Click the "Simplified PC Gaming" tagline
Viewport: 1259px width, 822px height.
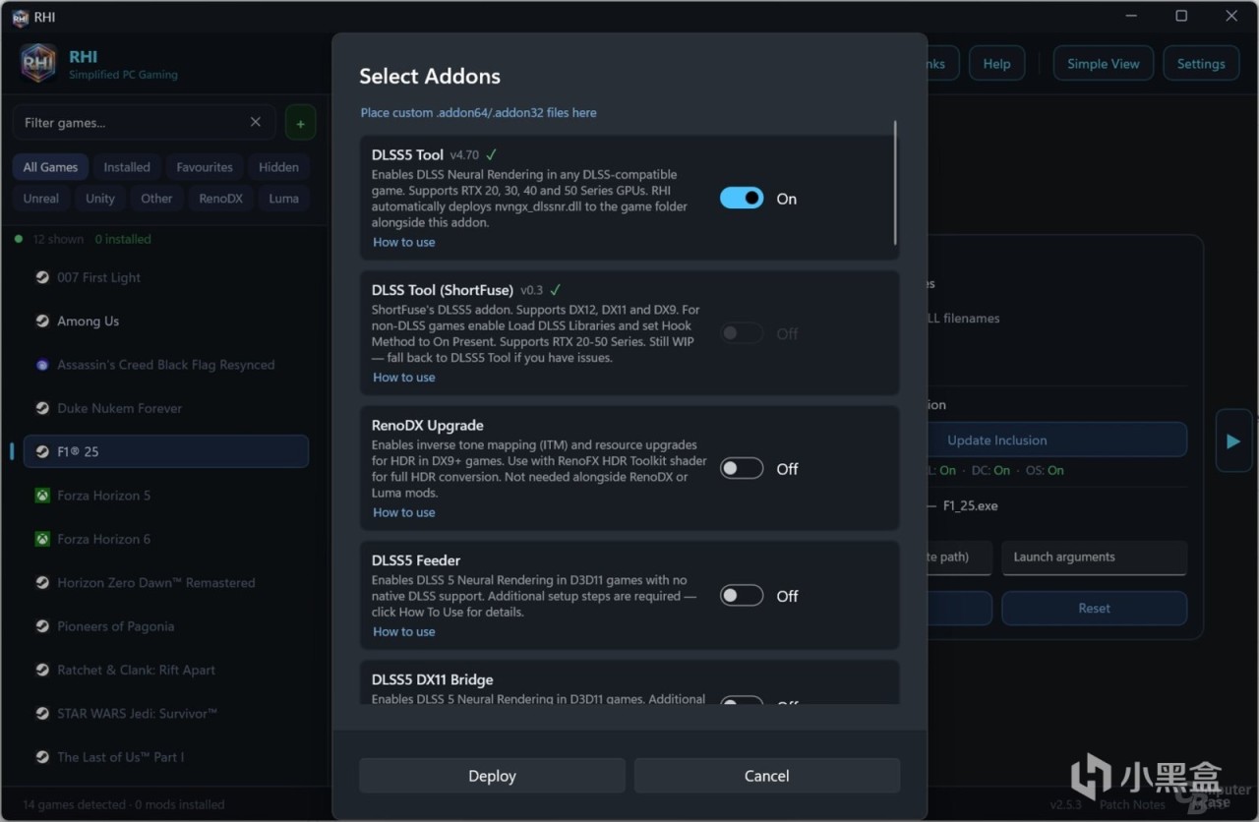tap(124, 75)
